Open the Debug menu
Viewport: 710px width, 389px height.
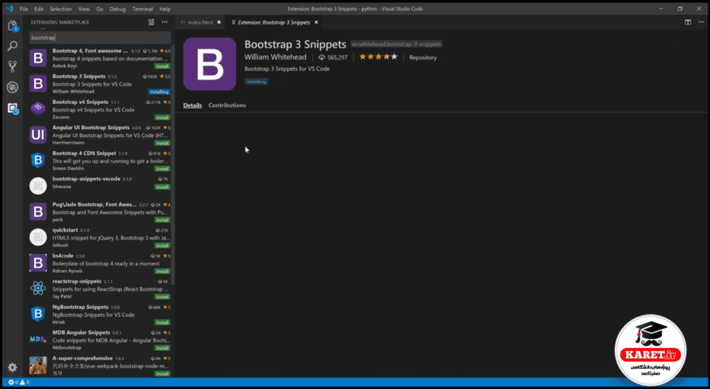[x=117, y=8]
